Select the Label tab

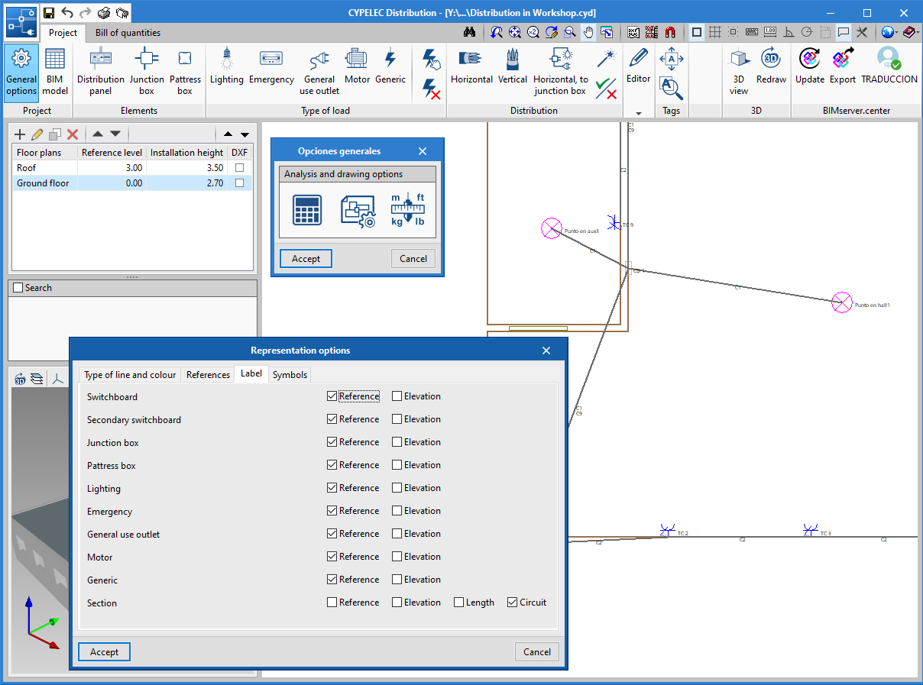click(x=251, y=373)
